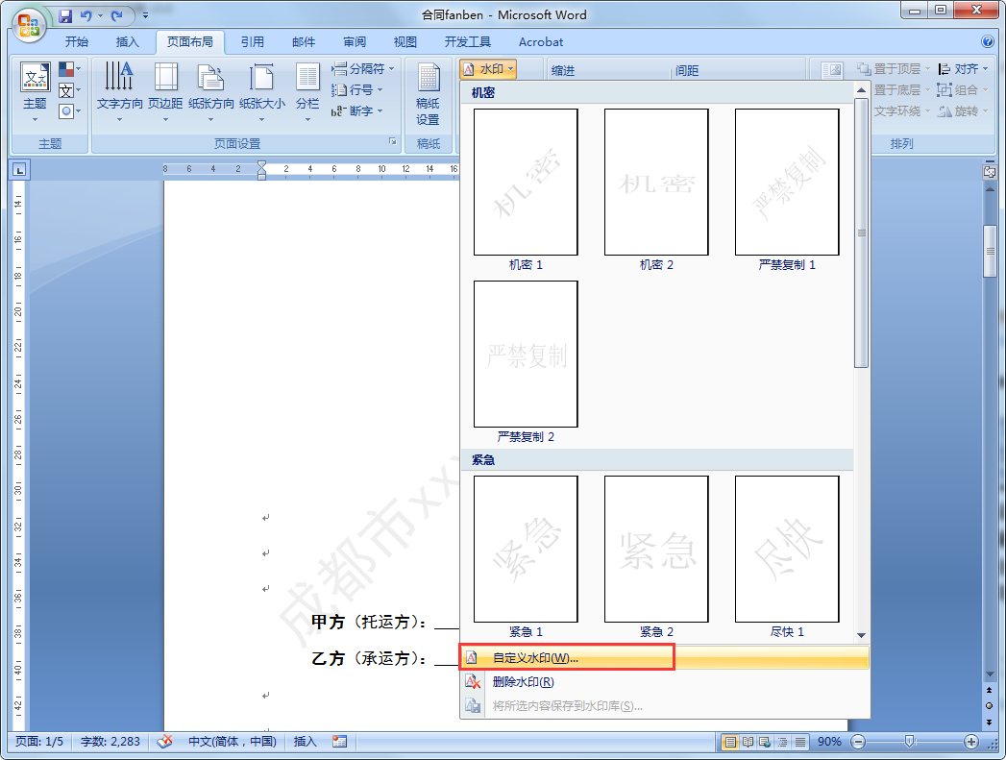Open the 纸张方向 orientation tool

(211, 91)
